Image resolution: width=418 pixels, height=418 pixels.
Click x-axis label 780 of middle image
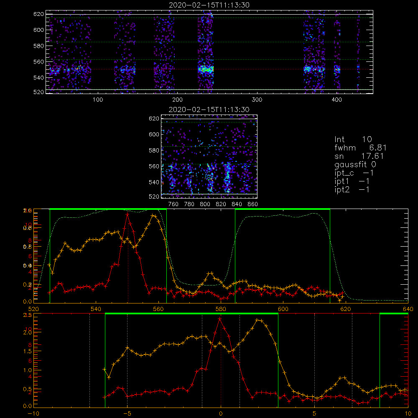click(x=189, y=204)
